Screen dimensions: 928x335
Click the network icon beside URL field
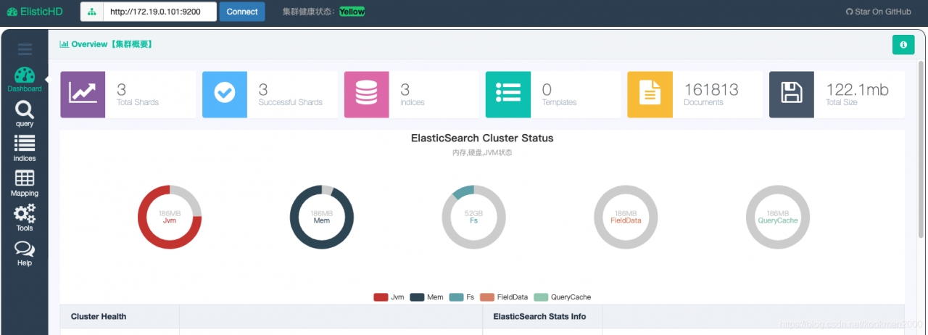pyautogui.click(x=92, y=12)
